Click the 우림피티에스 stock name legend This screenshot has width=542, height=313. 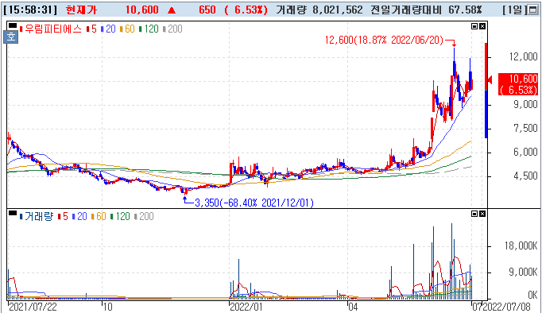[x=53, y=29]
